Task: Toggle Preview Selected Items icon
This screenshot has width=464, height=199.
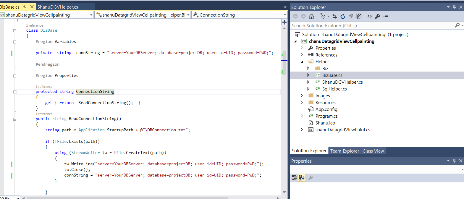Action: (x=386, y=16)
